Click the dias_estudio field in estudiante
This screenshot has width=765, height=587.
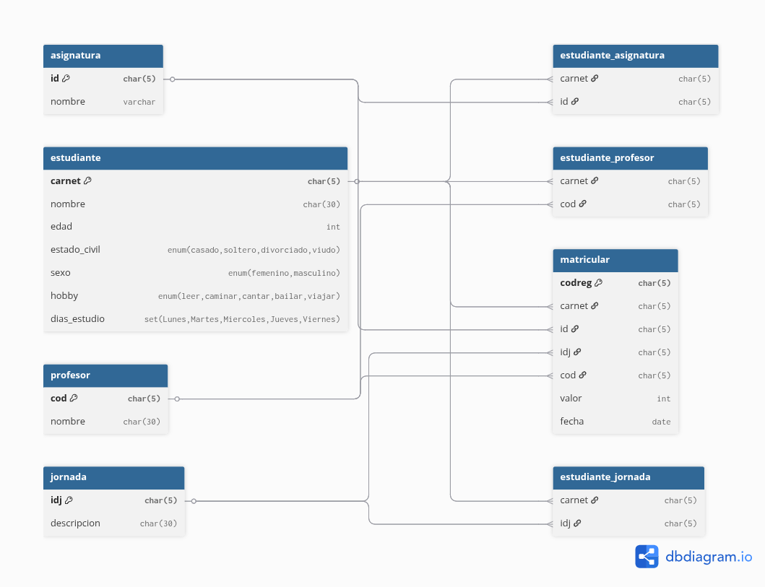pyautogui.click(x=195, y=319)
